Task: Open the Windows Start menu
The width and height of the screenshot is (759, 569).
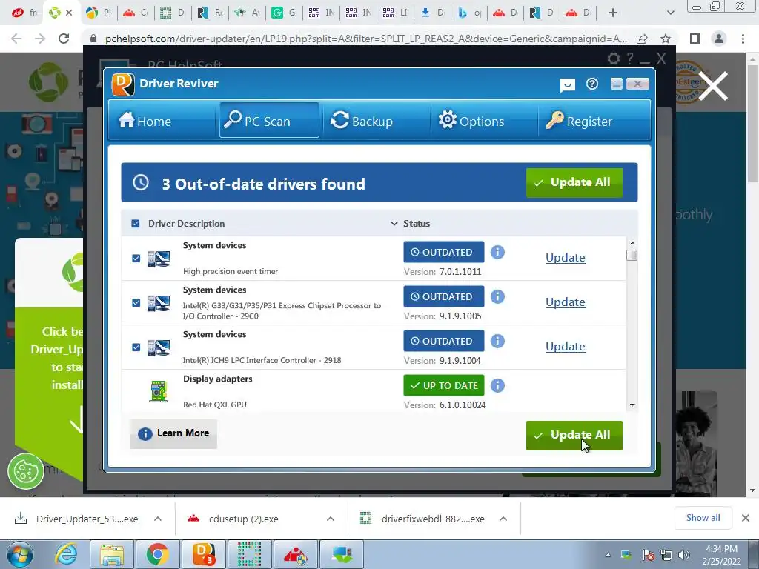Action: (x=20, y=554)
